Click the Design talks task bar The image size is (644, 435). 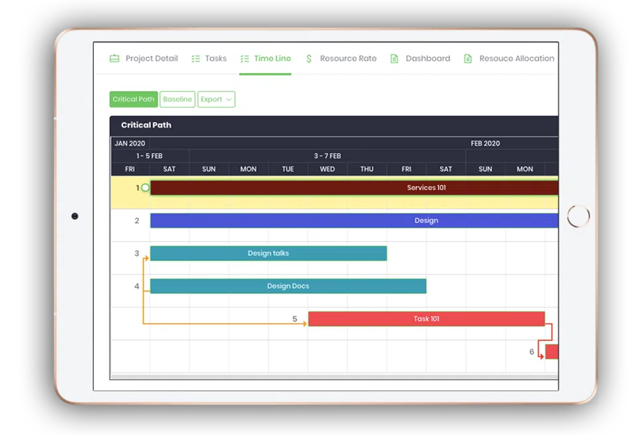pos(268,253)
